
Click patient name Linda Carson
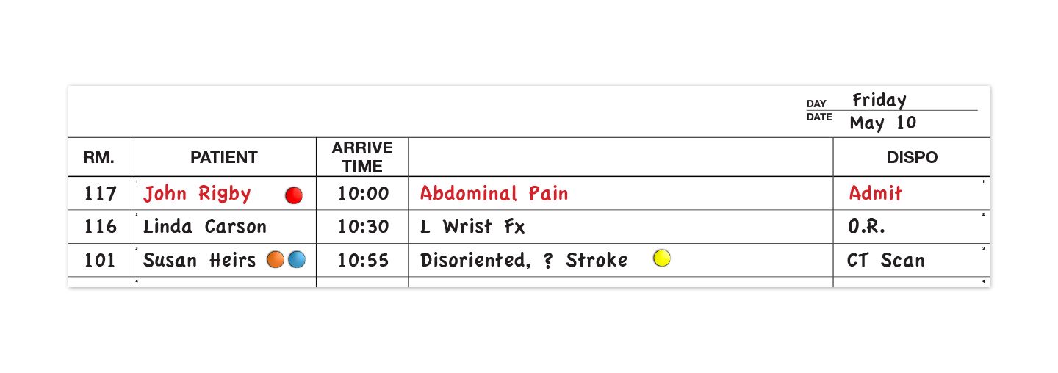click(x=205, y=227)
